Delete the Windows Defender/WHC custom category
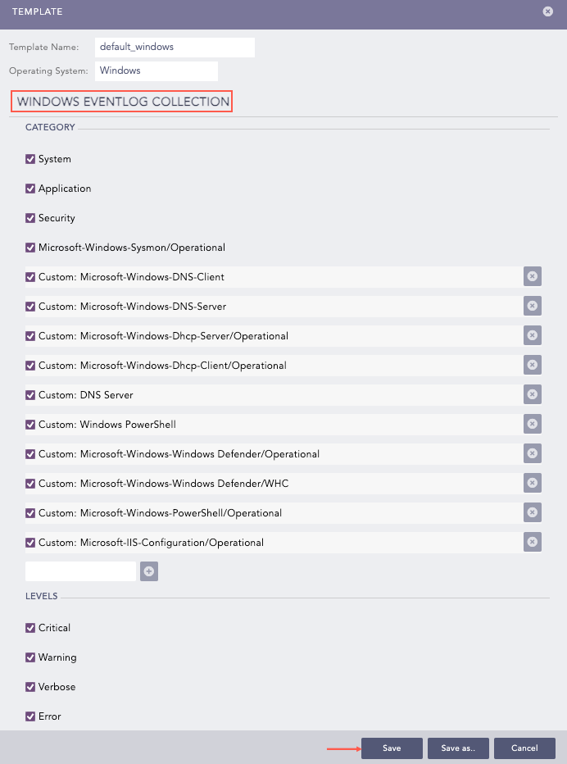Image resolution: width=567 pixels, height=764 pixels. (x=532, y=484)
